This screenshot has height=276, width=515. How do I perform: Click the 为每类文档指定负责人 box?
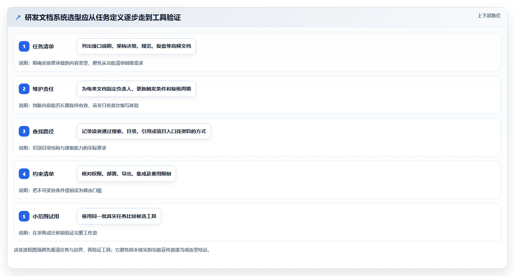(x=136, y=89)
